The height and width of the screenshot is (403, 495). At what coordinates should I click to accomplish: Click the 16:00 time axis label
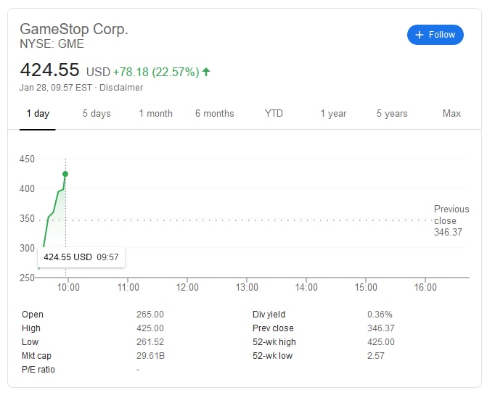(x=425, y=287)
